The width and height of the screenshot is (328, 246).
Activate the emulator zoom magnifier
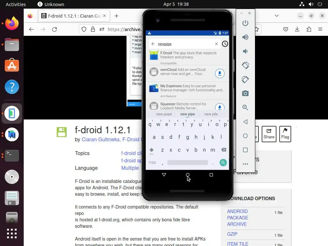point(245,108)
